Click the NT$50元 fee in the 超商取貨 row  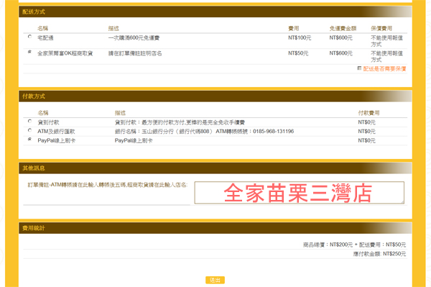pos(298,53)
